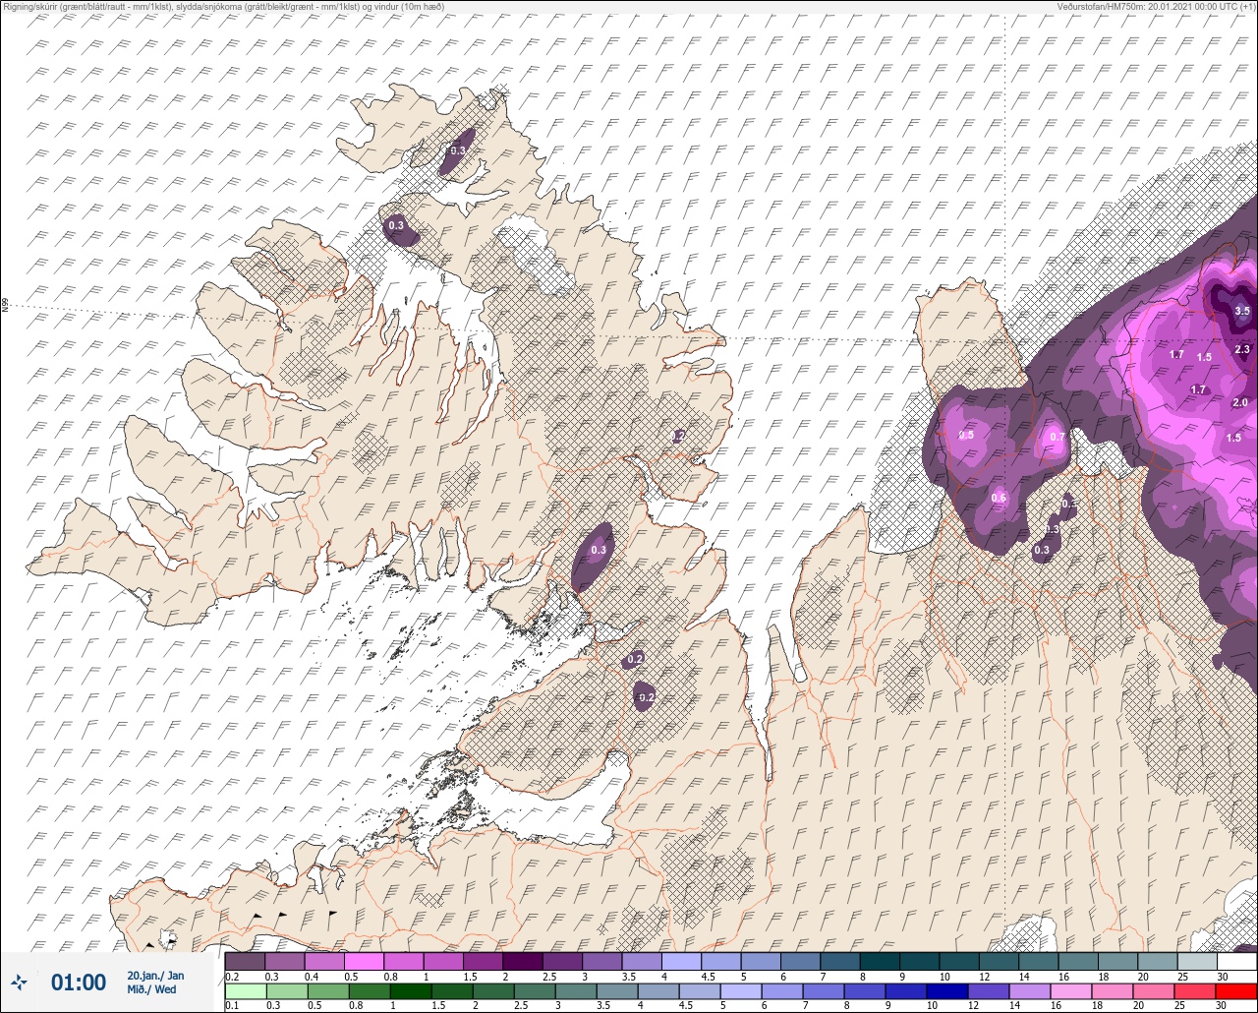The height and width of the screenshot is (1013, 1258).
Task: Click the Veðurstofan logo icon beside the time
Action: (x=20, y=982)
